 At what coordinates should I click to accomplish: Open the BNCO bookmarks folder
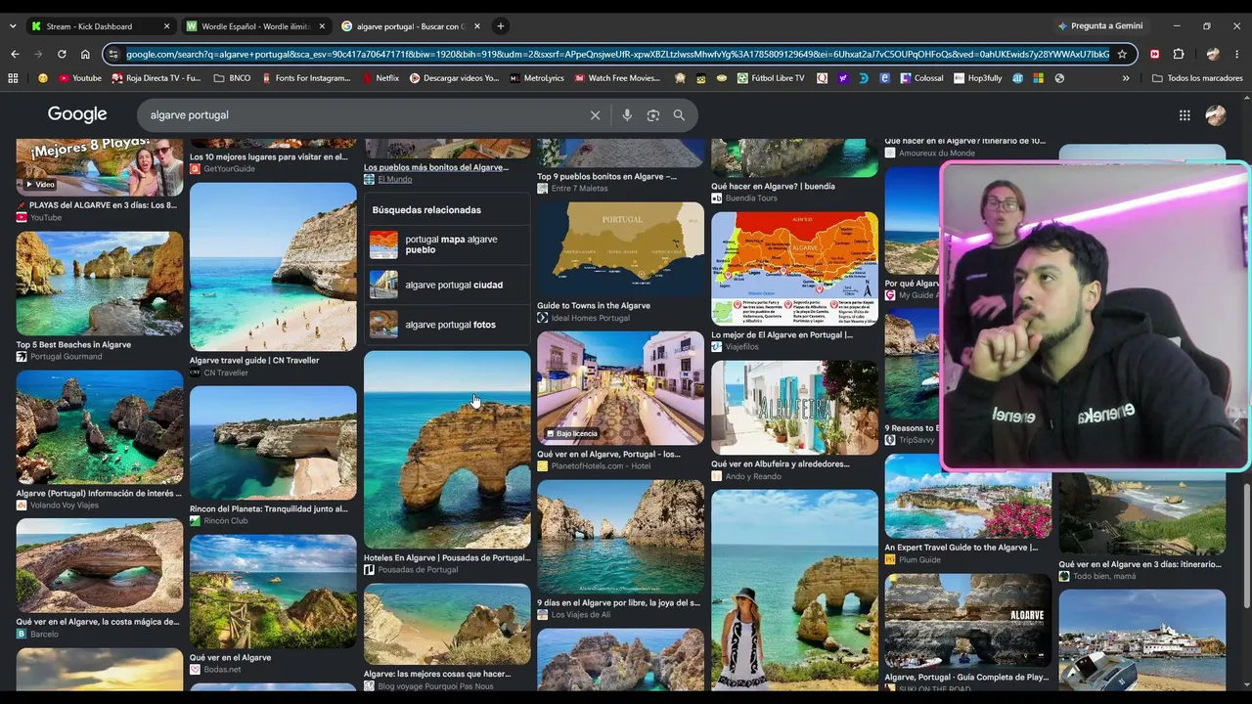click(232, 78)
